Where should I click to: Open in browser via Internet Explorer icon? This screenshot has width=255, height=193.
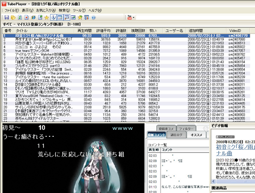34,17
